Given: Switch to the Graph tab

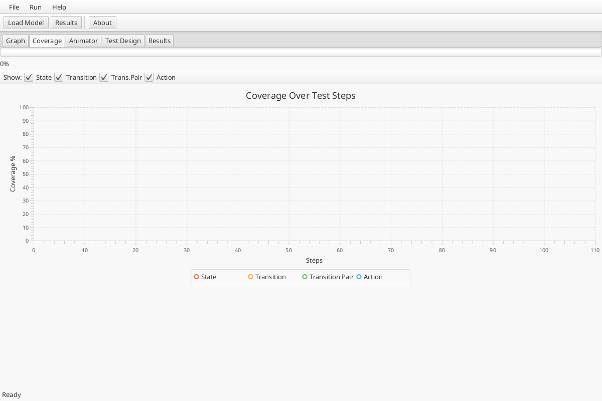Looking at the screenshot, I should click(x=15, y=41).
